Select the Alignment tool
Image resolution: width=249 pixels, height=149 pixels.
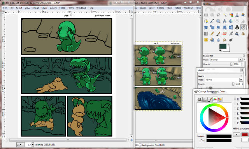237,21
